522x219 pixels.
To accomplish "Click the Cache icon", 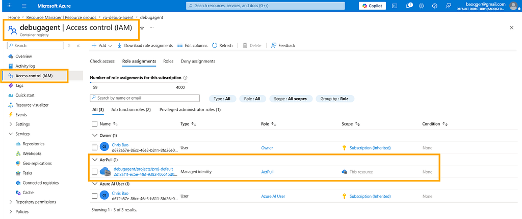I will [x=18, y=193].
